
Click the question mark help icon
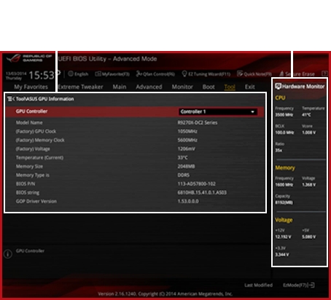pos(324,74)
